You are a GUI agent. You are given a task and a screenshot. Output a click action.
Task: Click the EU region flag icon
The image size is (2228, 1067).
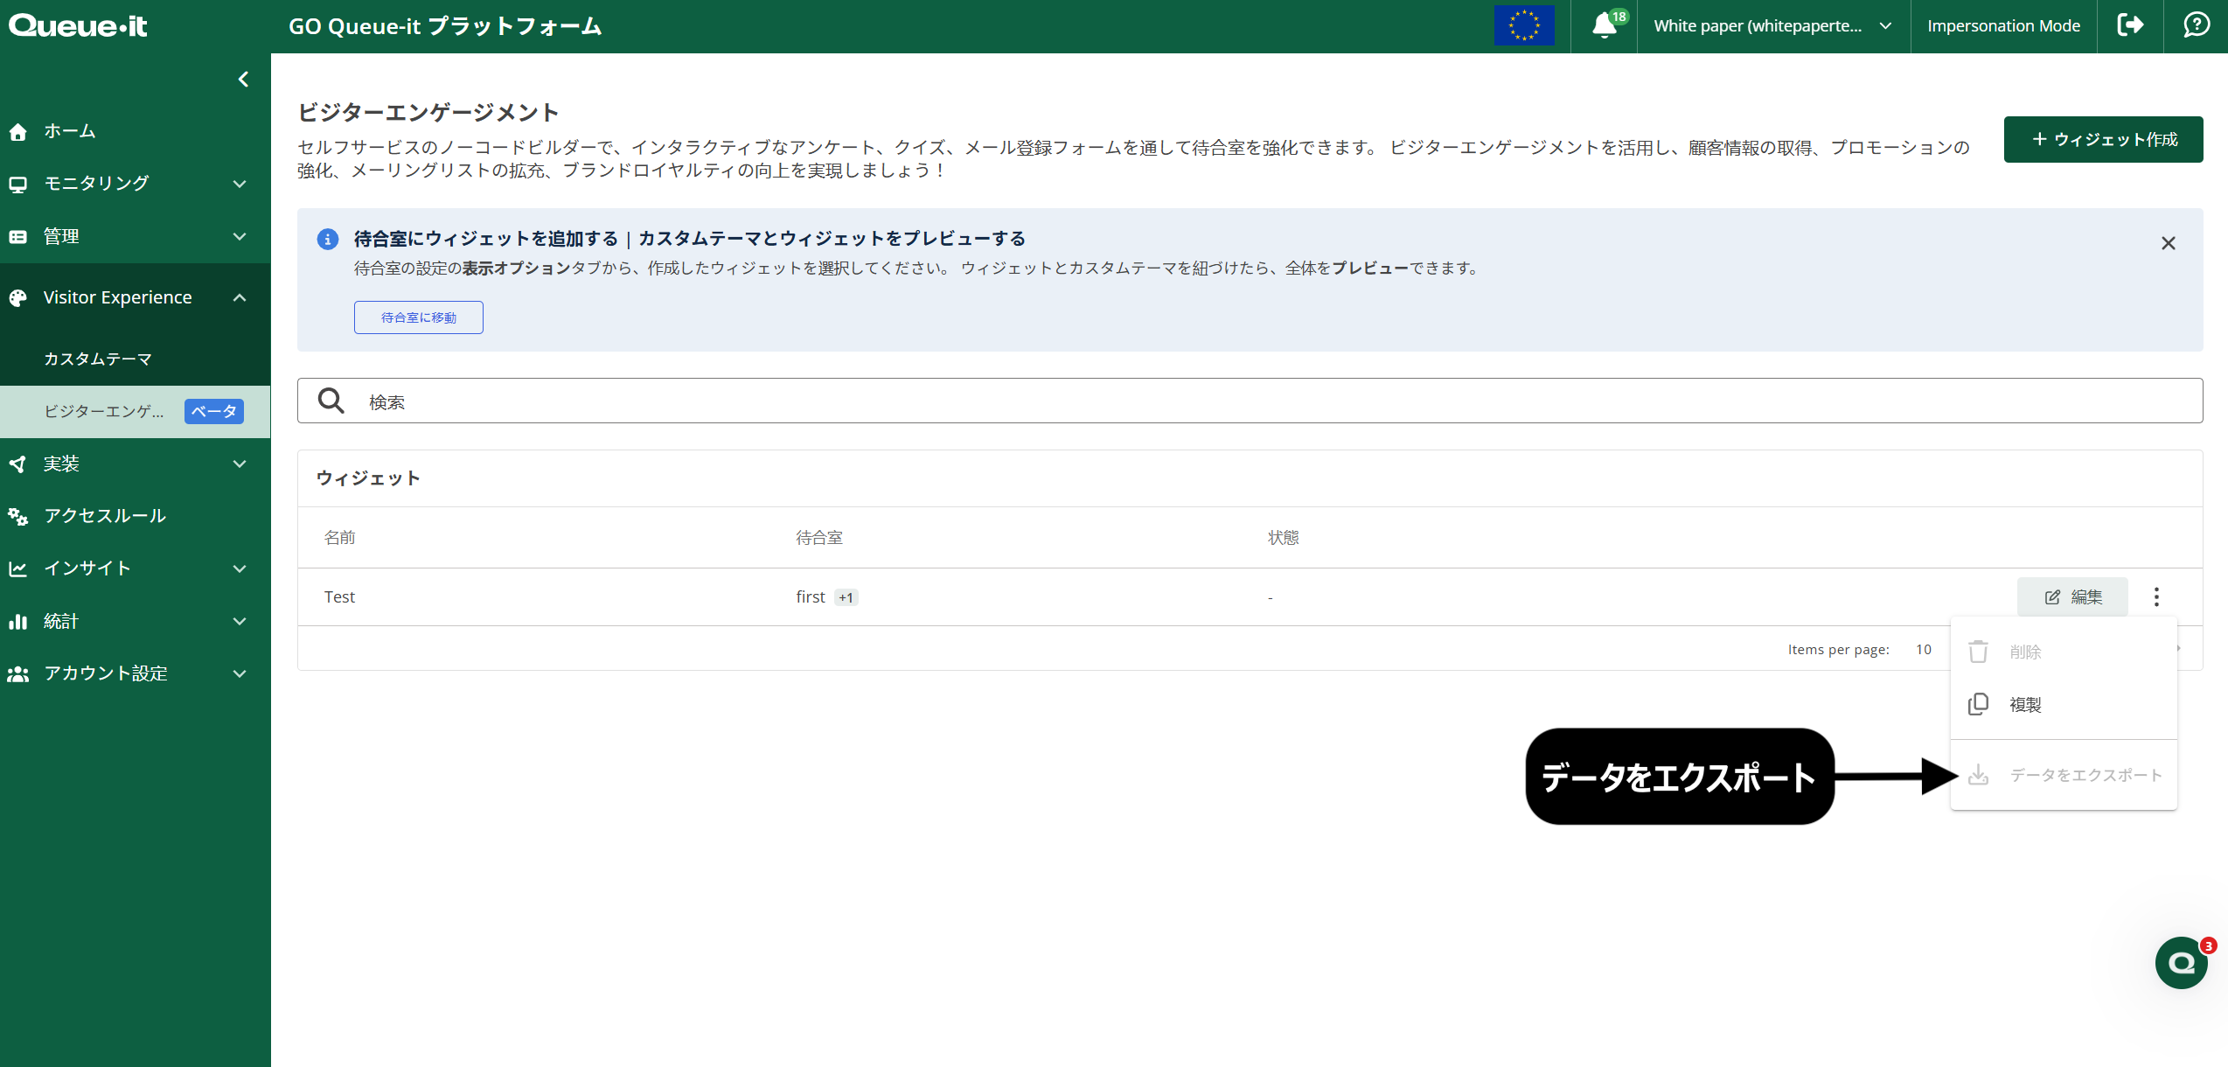click(x=1525, y=25)
